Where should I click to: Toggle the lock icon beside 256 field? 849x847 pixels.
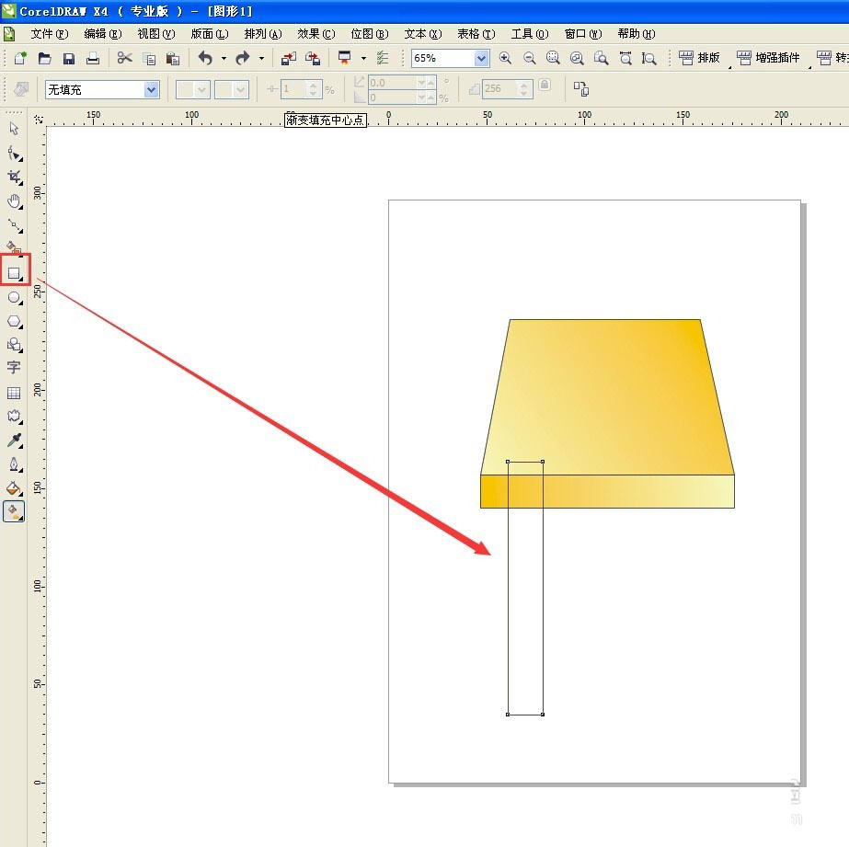pyautogui.click(x=545, y=85)
